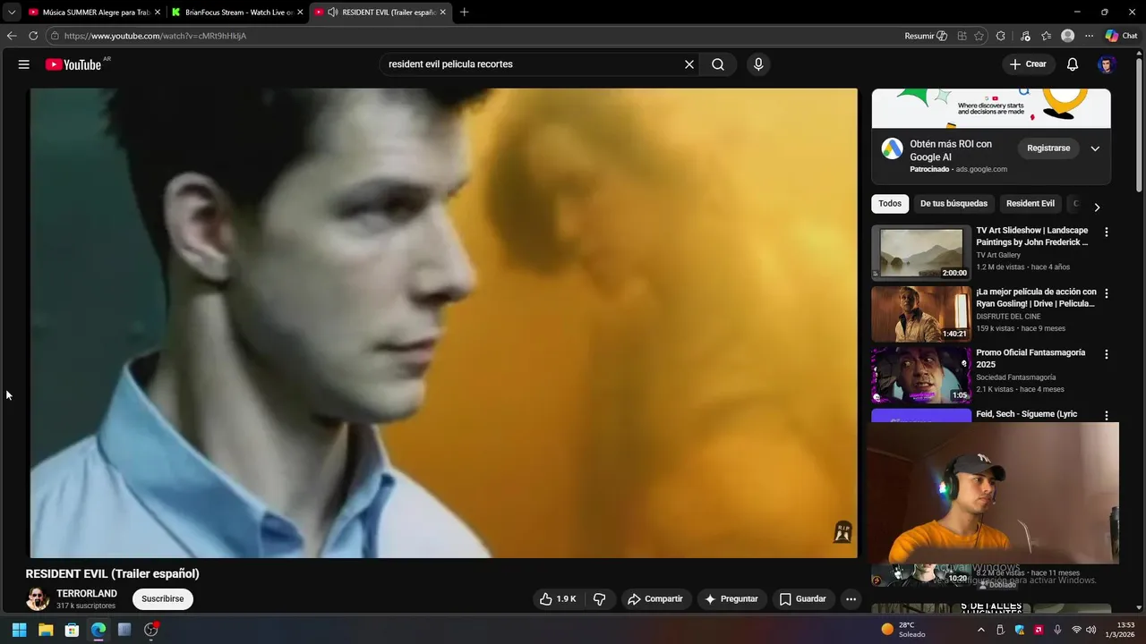
Task: Open Promo Oficial Fantasmagoría 2025 thumbnail
Action: [x=921, y=375]
